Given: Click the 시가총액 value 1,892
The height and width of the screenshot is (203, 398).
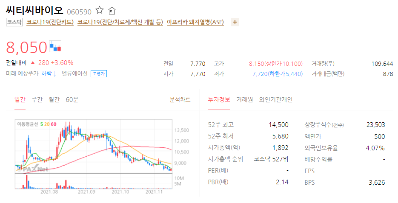Looking at the screenshot, I should point(280,148).
